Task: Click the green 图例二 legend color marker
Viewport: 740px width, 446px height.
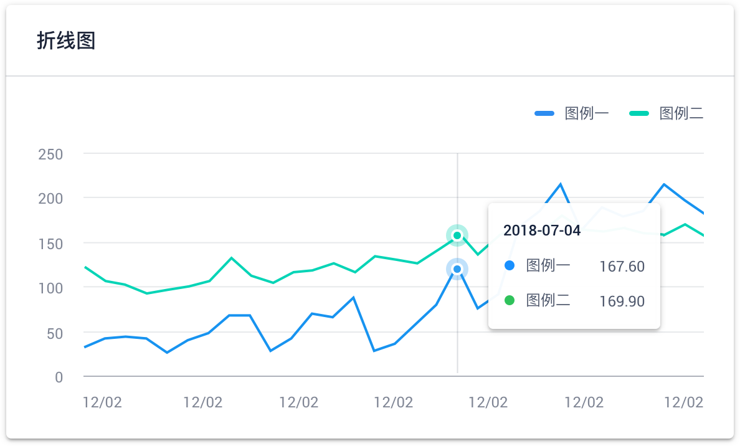Action: point(639,113)
